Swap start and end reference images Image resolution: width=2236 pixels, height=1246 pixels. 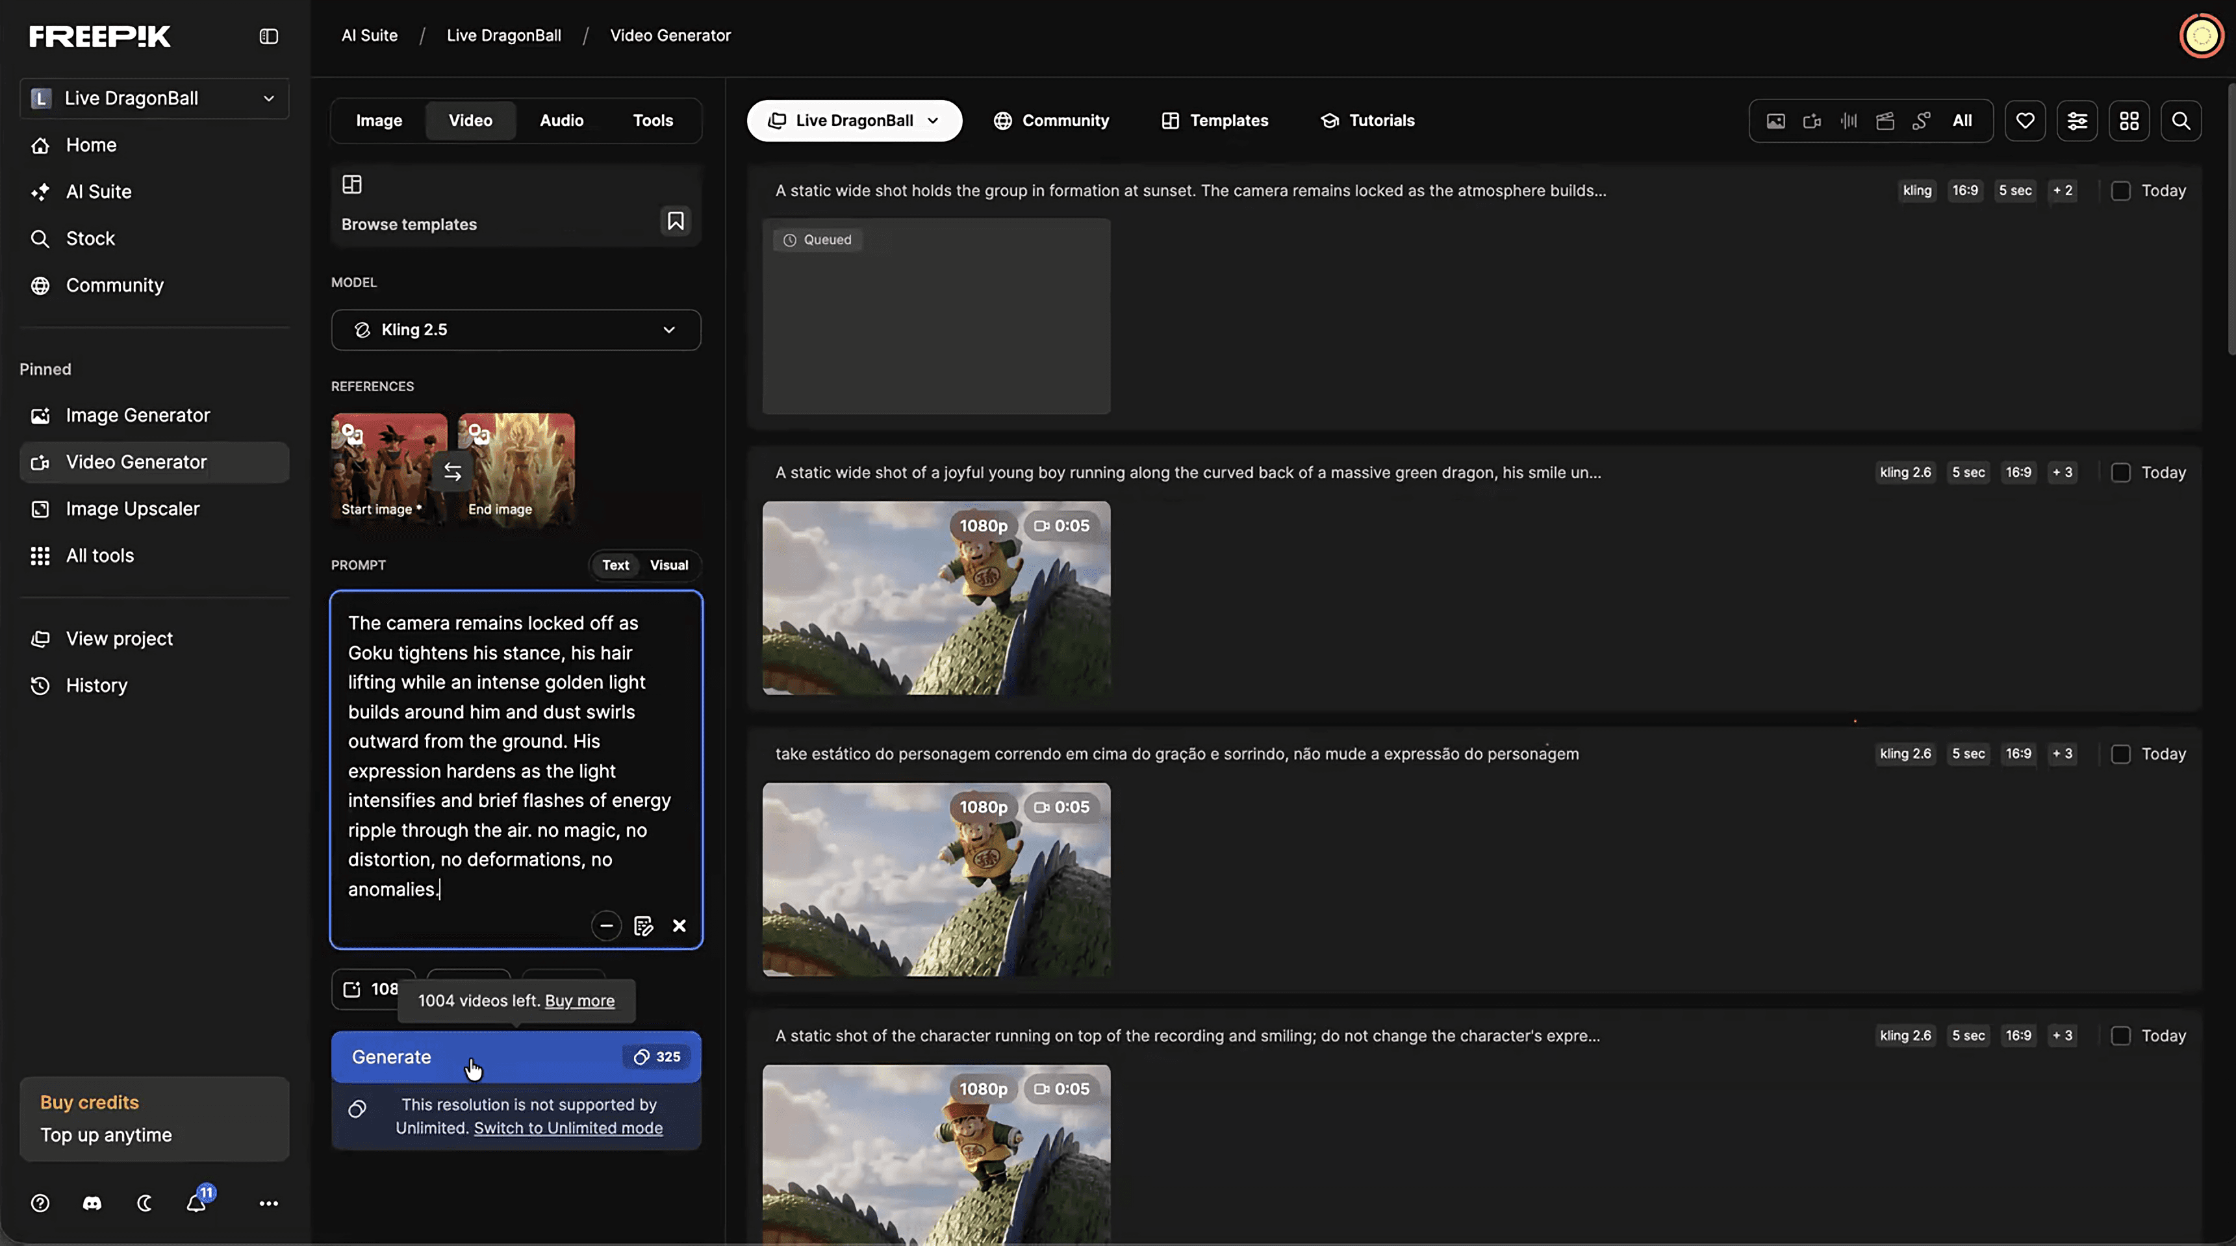(x=452, y=472)
